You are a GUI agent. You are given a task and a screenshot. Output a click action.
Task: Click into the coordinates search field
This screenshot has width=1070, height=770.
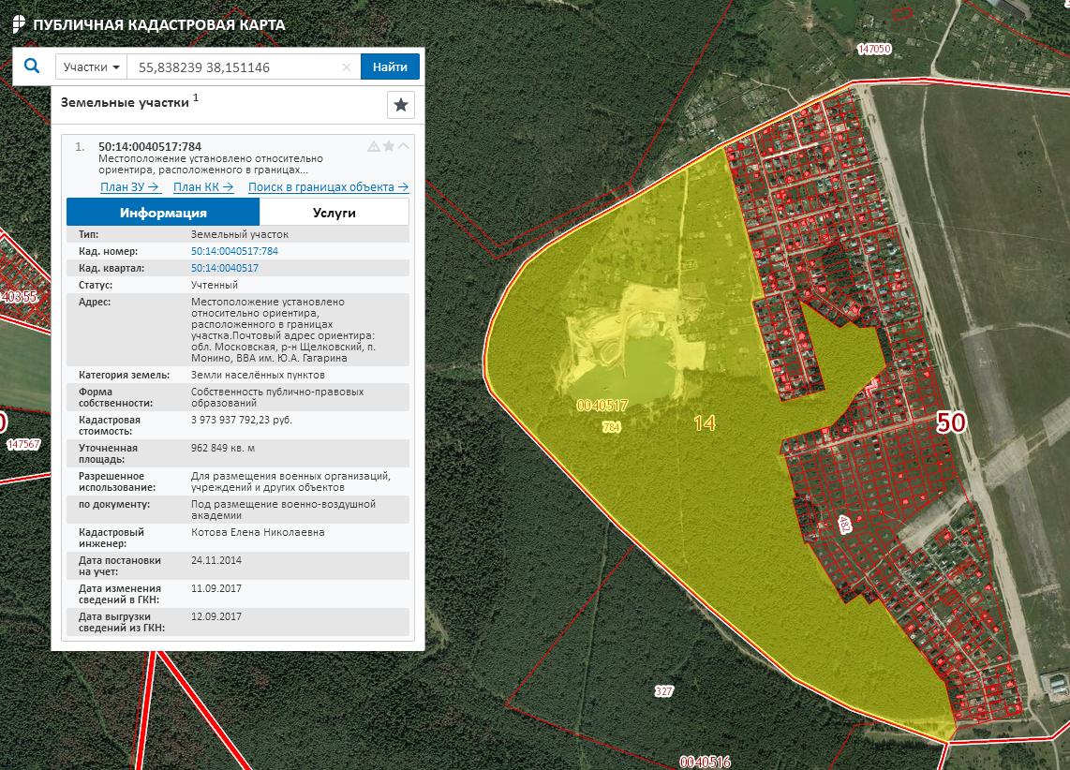coord(234,67)
